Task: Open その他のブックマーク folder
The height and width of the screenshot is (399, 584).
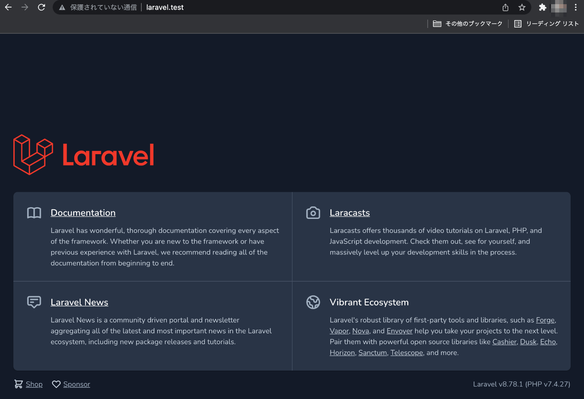Action: click(x=467, y=24)
